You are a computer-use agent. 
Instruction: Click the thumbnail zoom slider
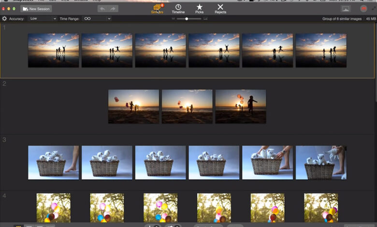[186, 18]
